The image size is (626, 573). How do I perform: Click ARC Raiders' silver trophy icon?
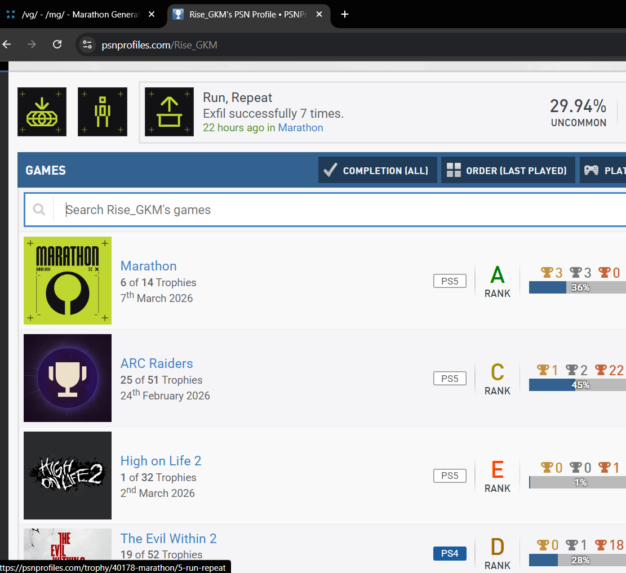click(x=572, y=370)
